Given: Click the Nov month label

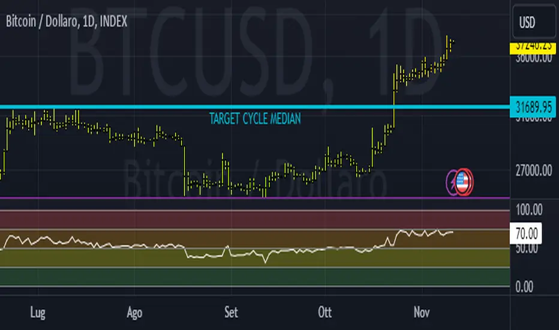Looking at the screenshot, I should [422, 313].
